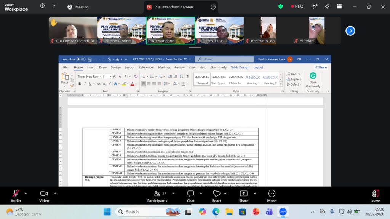390x219 pixels.
Task: Leave the Zoom meeting
Action: tap(375, 196)
